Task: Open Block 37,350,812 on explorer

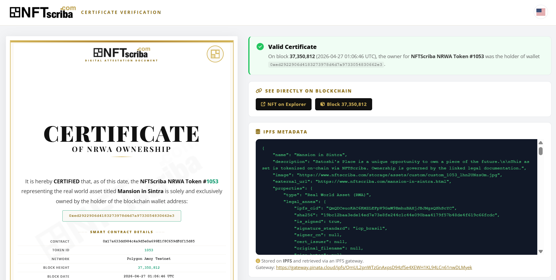Action: [x=344, y=104]
